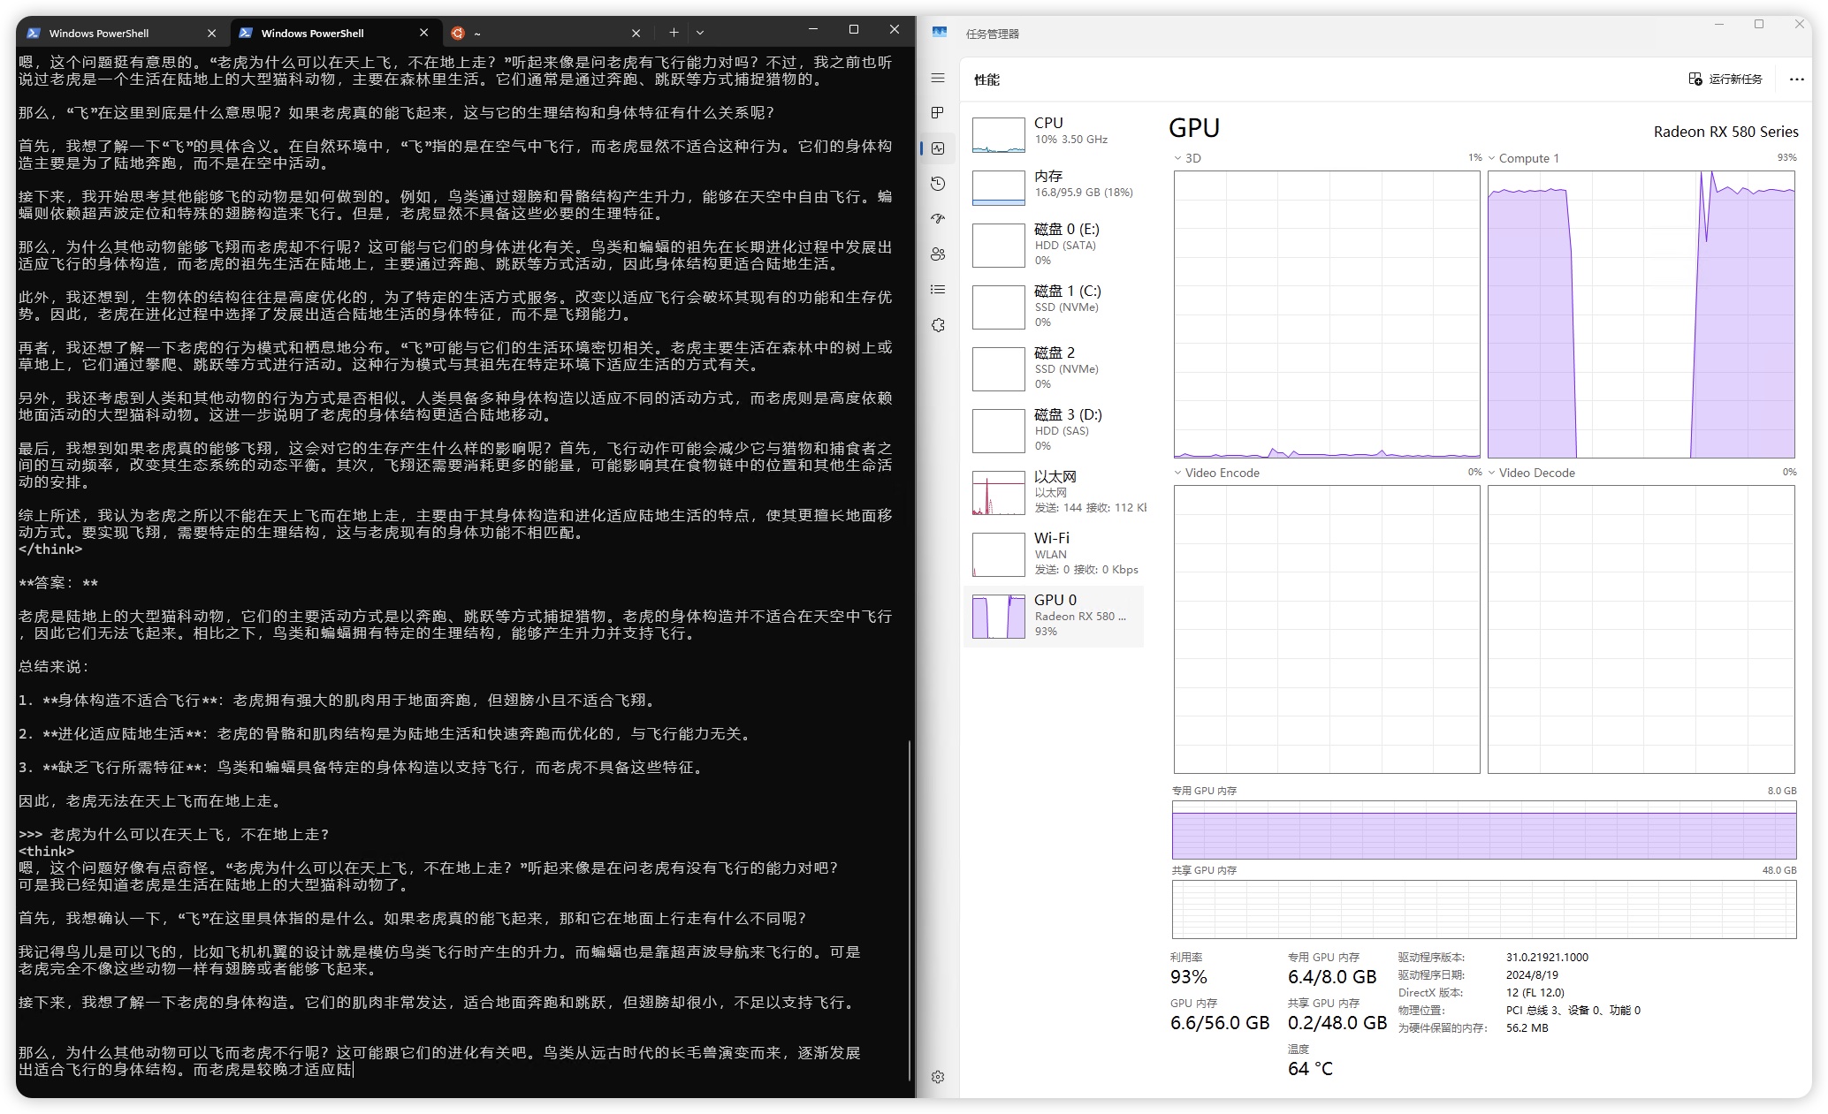Open the navigation hamburger menu
1828x1114 pixels.
[x=938, y=78]
